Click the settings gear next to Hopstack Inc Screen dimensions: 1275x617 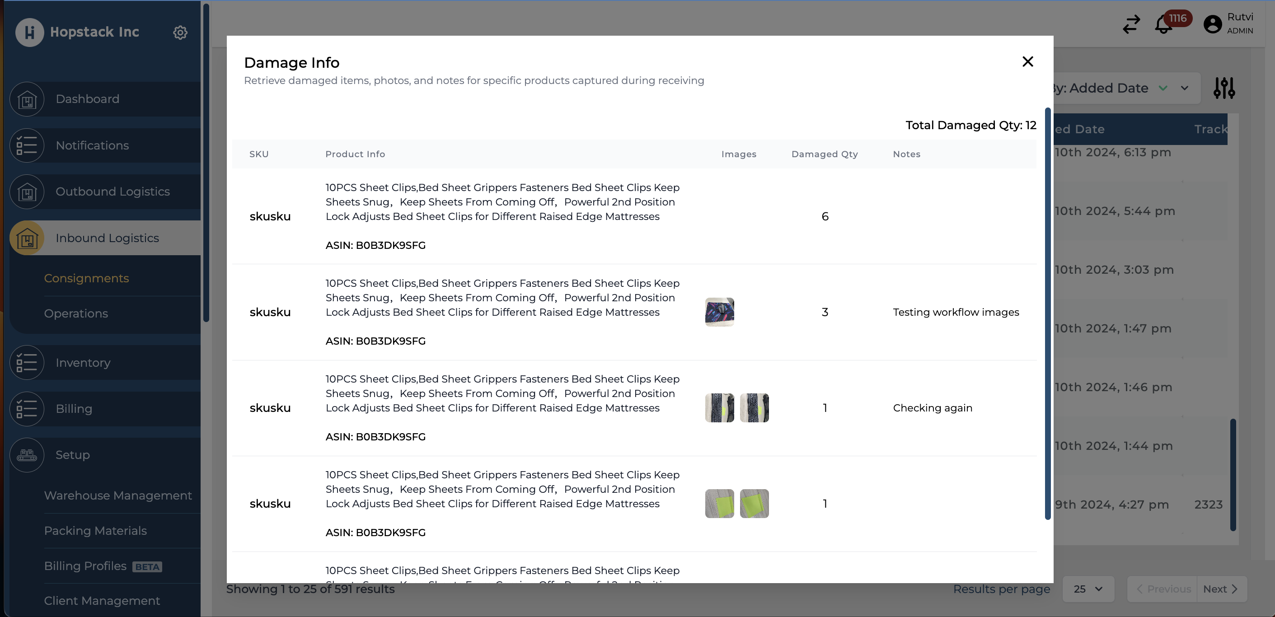[180, 33]
